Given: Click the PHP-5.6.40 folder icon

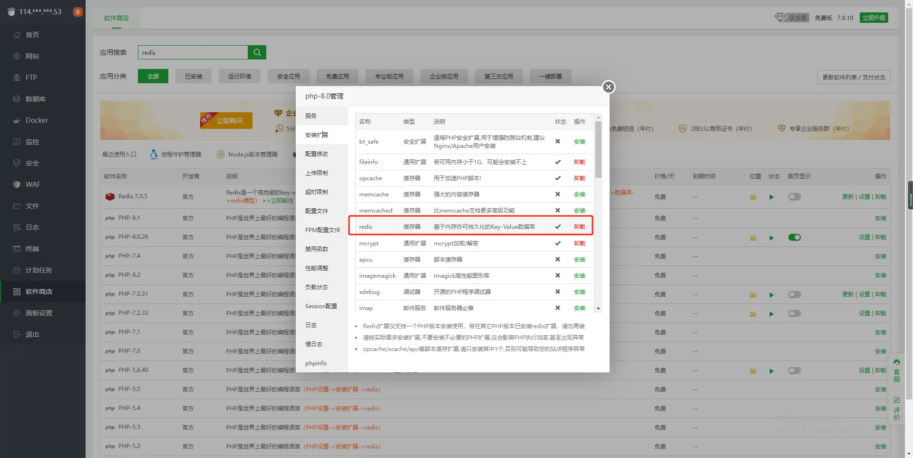Looking at the screenshot, I should click(753, 370).
